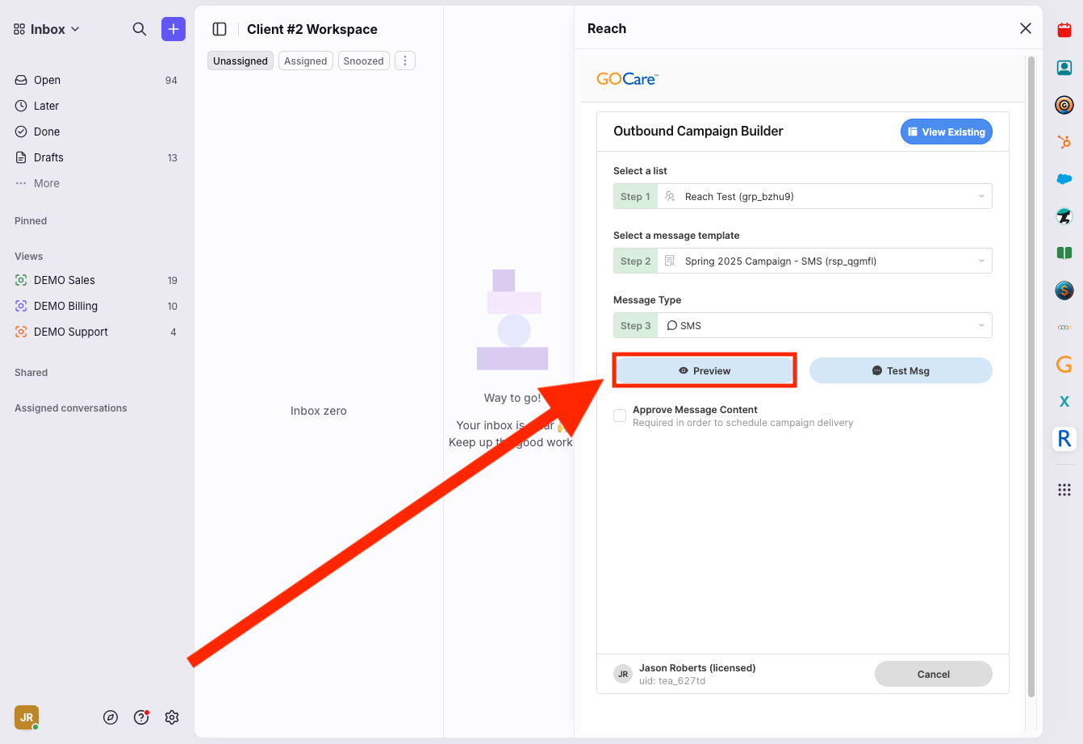Screen dimensions: 1083x744
Task: Click the purple compose plus button
Action: tap(174, 29)
